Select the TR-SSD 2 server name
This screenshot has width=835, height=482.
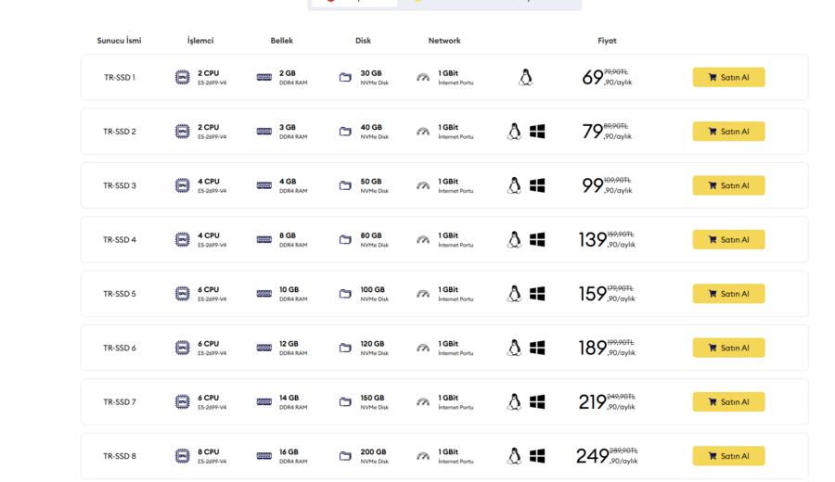coord(120,132)
